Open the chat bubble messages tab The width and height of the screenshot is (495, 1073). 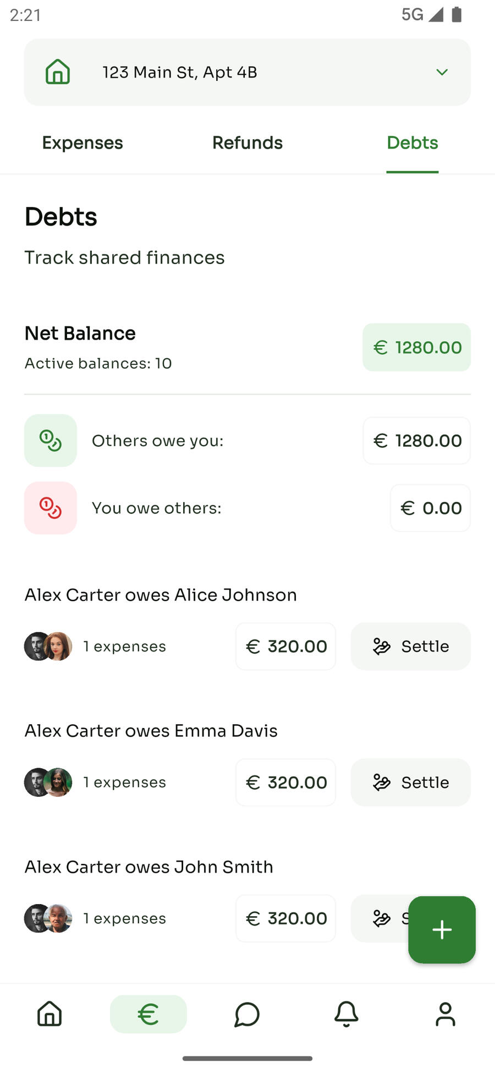pos(247,1014)
